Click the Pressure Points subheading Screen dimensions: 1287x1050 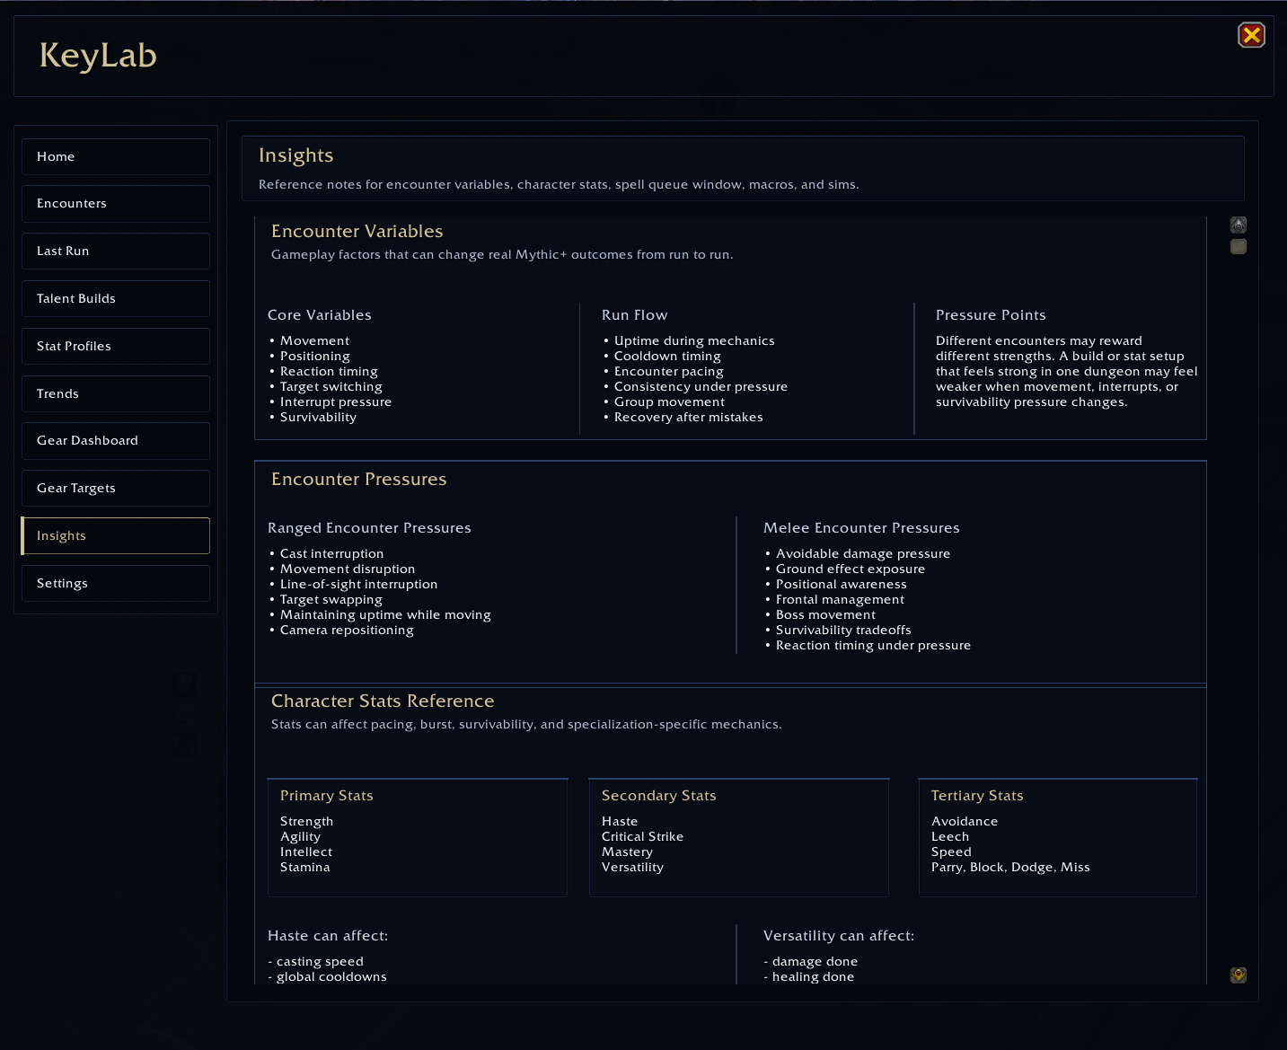click(991, 315)
